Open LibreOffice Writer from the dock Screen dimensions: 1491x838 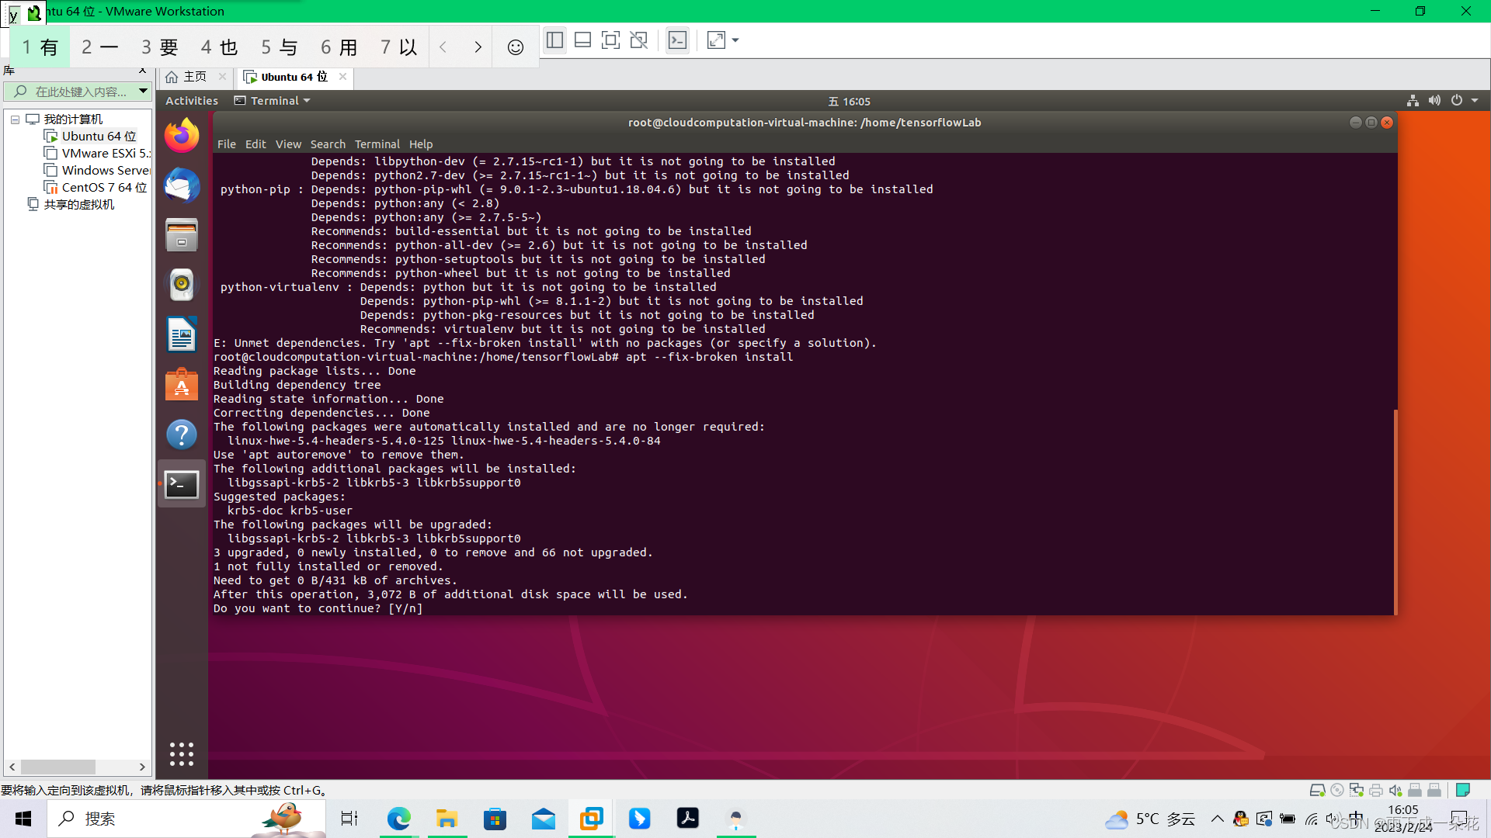point(182,335)
